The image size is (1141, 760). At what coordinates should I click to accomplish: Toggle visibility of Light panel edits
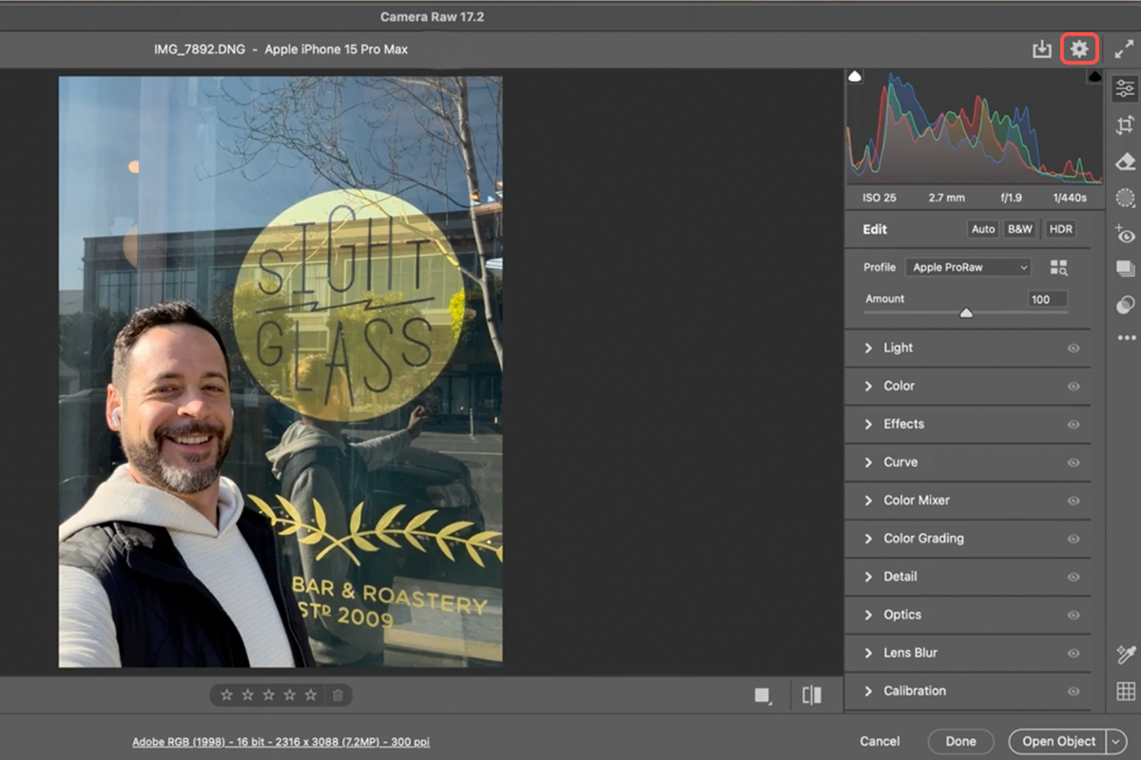(x=1073, y=349)
